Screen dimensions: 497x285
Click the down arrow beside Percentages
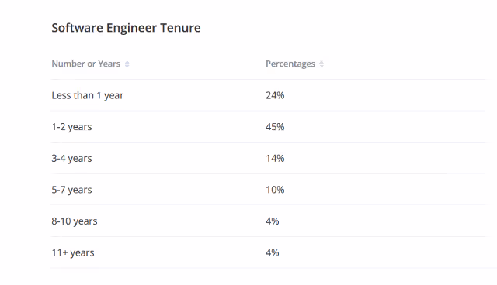(x=321, y=66)
